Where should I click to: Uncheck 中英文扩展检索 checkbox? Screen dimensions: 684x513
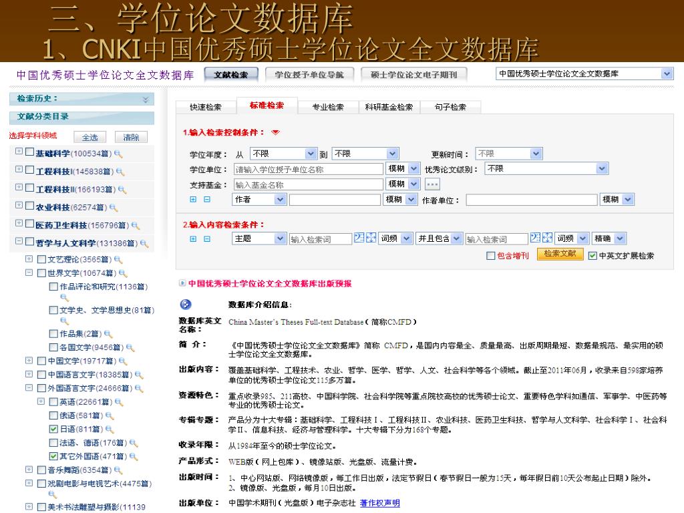[593, 256]
